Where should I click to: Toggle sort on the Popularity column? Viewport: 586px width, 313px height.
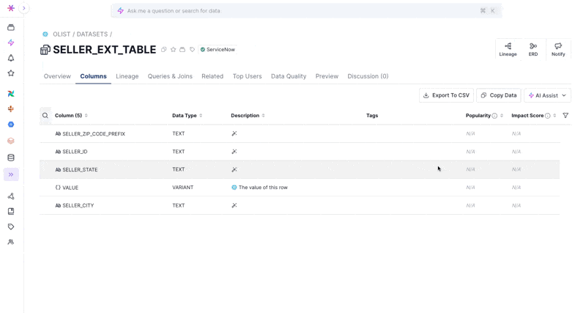tap(502, 116)
